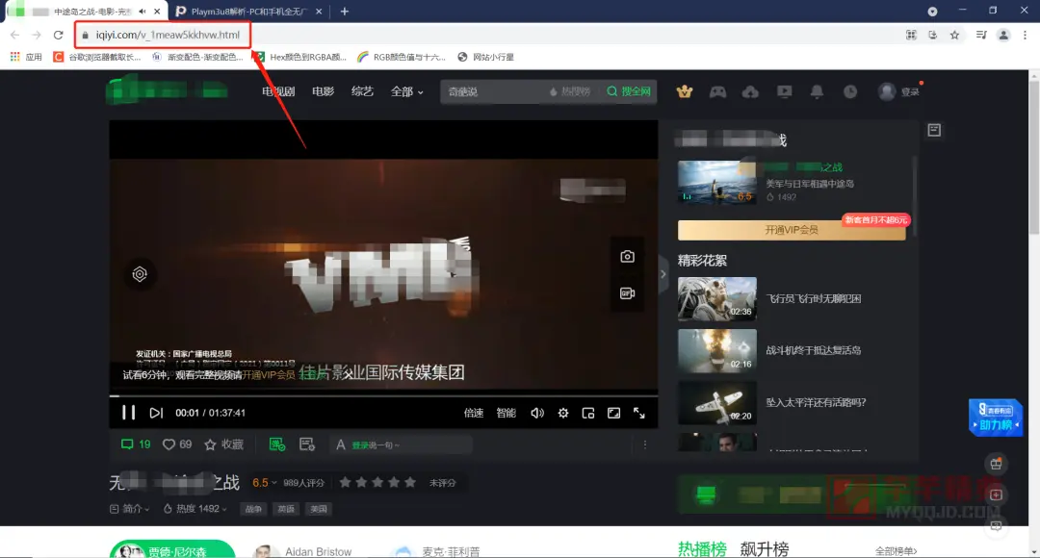Add the movie to favorites 收藏
The height and width of the screenshot is (558, 1040).
(x=223, y=444)
